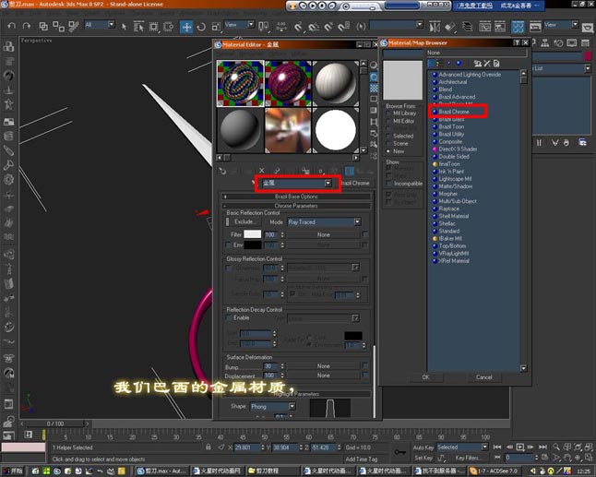This screenshot has height=477, width=596.
Task: Click the Auto Key button
Action: [423, 447]
